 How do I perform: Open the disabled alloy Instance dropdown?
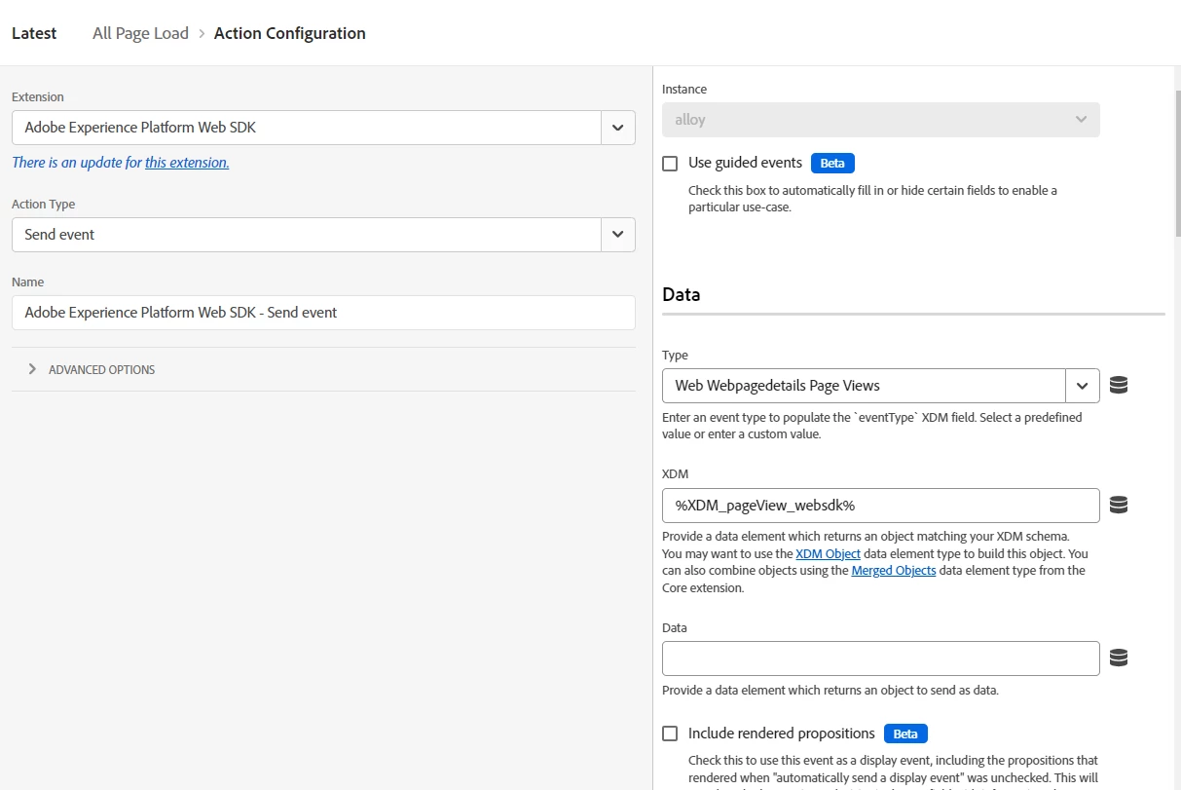[x=881, y=120]
